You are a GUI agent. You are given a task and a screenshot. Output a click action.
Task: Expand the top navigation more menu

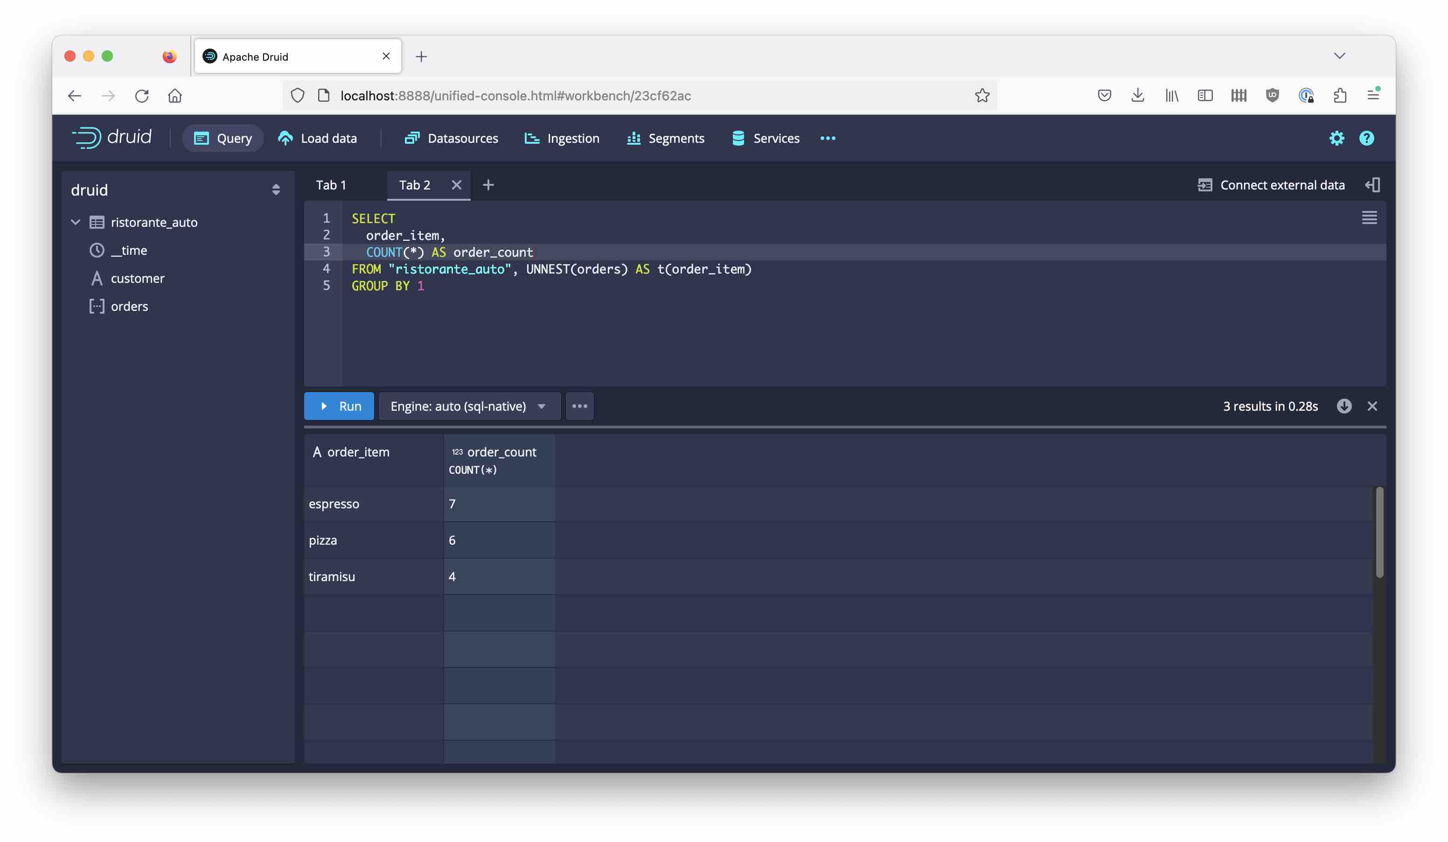pos(828,139)
